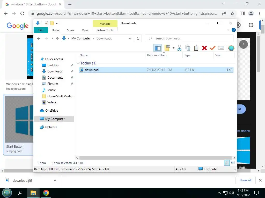Open the Share ribbon tab
The image size is (265, 198).
point(71,30)
